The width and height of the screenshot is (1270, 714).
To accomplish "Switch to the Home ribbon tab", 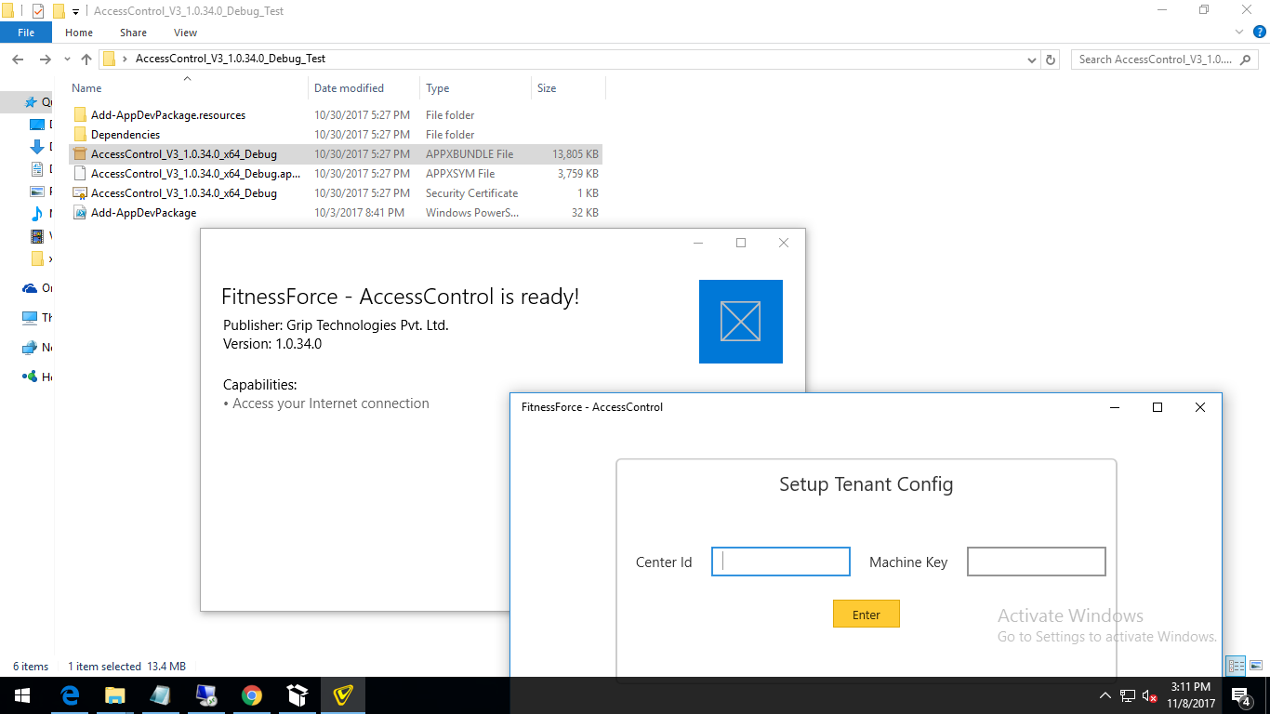I will pyautogui.click(x=79, y=33).
